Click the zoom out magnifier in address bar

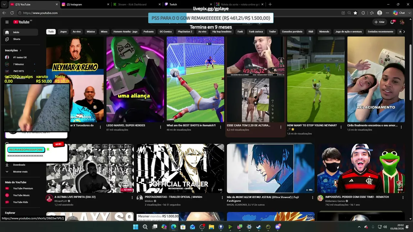point(349,13)
